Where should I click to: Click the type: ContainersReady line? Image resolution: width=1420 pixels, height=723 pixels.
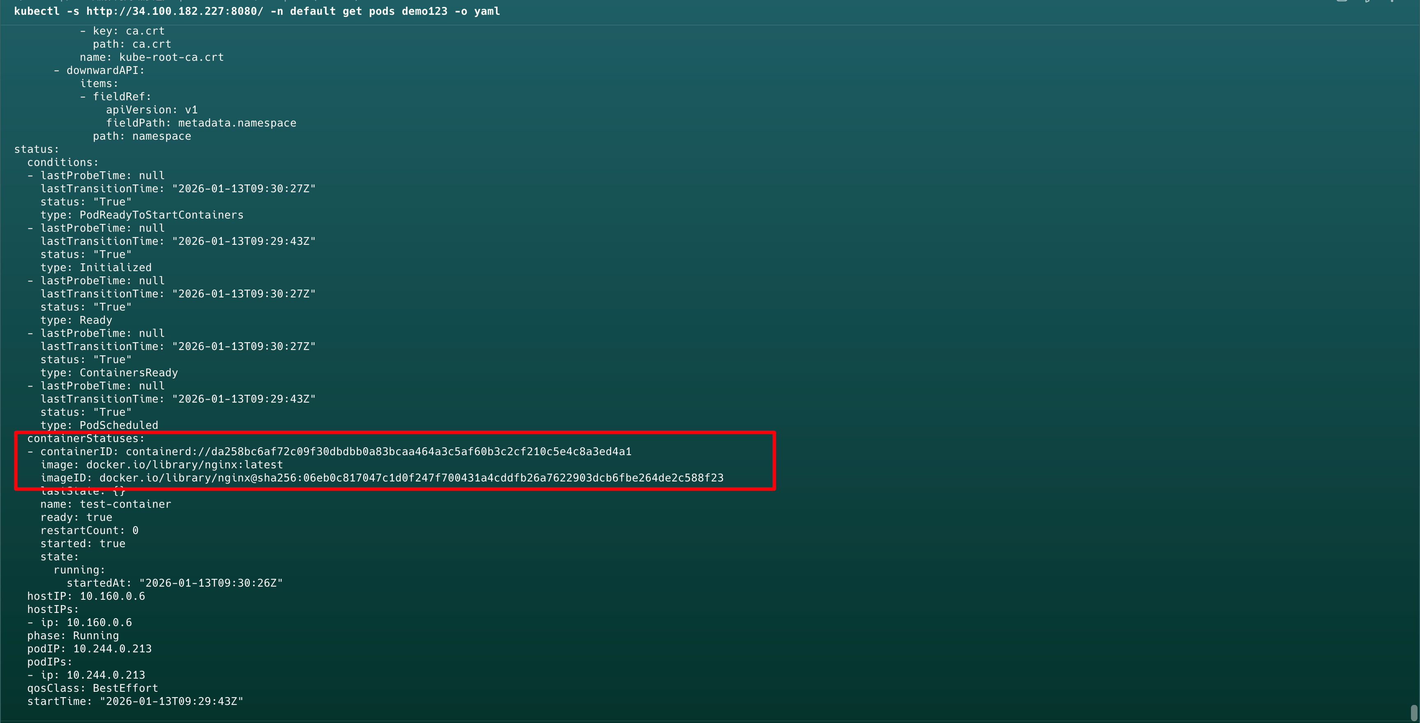[x=108, y=373]
